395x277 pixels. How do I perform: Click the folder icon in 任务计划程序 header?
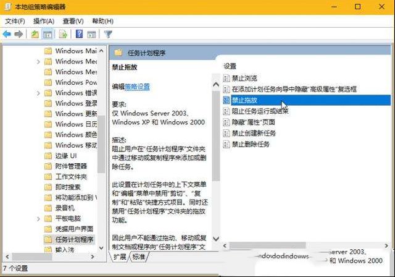[118, 53]
